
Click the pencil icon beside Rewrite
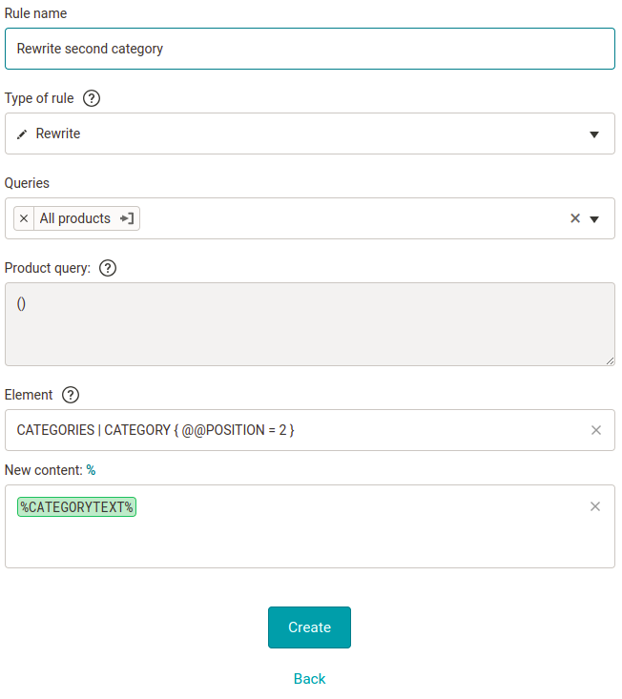22,134
